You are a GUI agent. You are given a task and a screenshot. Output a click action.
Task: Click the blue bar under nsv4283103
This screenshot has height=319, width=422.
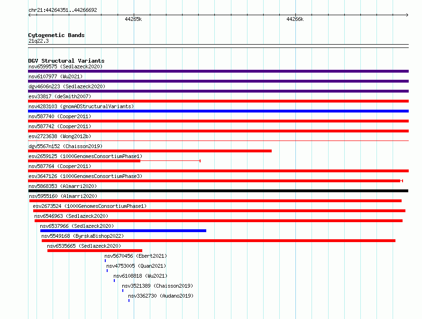(x=218, y=111)
